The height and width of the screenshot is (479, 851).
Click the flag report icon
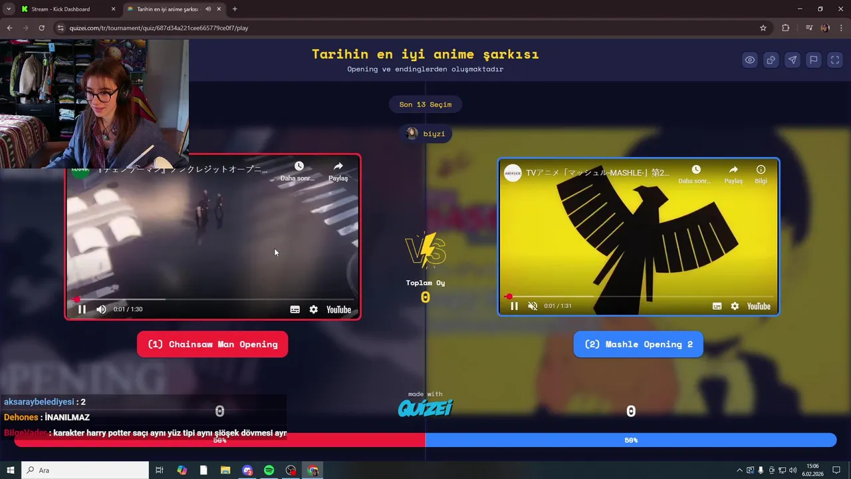[x=814, y=60]
